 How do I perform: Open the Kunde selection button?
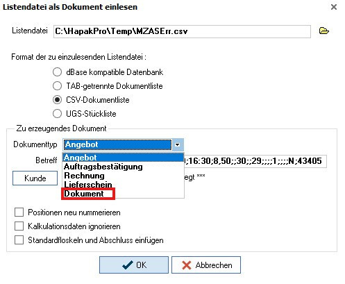[35, 178]
